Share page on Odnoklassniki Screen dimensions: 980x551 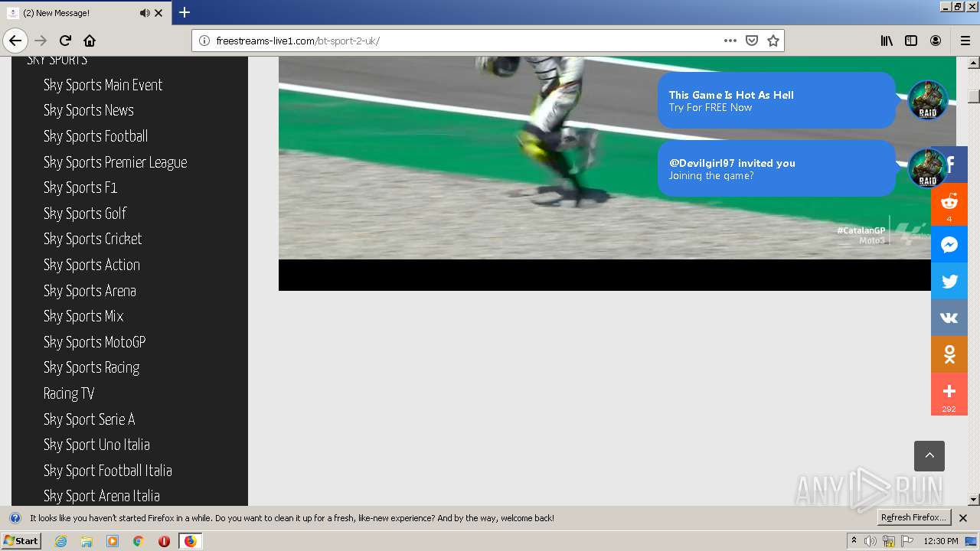pyautogui.click(x=949, y=354)
